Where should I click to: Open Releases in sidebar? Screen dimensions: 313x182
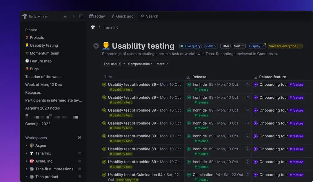coord(33,93)
